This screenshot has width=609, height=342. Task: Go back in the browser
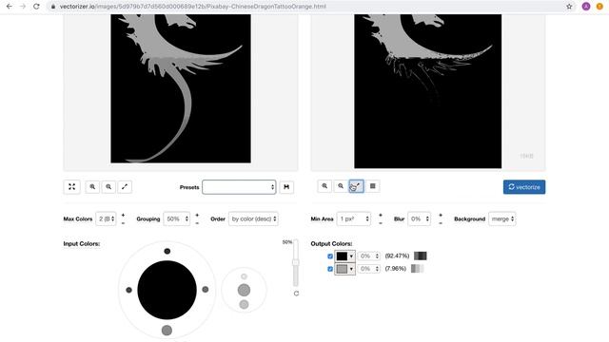10,7
